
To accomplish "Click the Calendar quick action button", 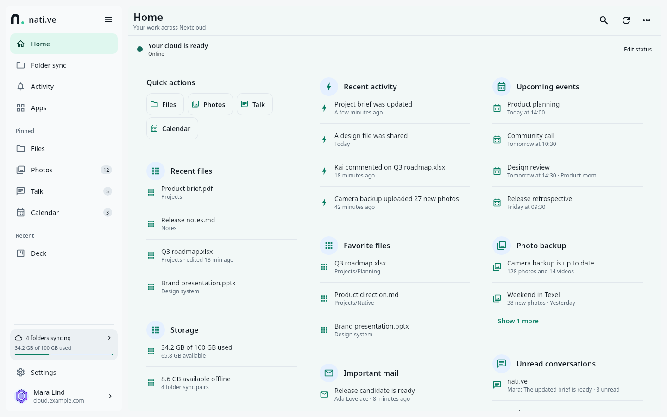I will coord(172,128).
